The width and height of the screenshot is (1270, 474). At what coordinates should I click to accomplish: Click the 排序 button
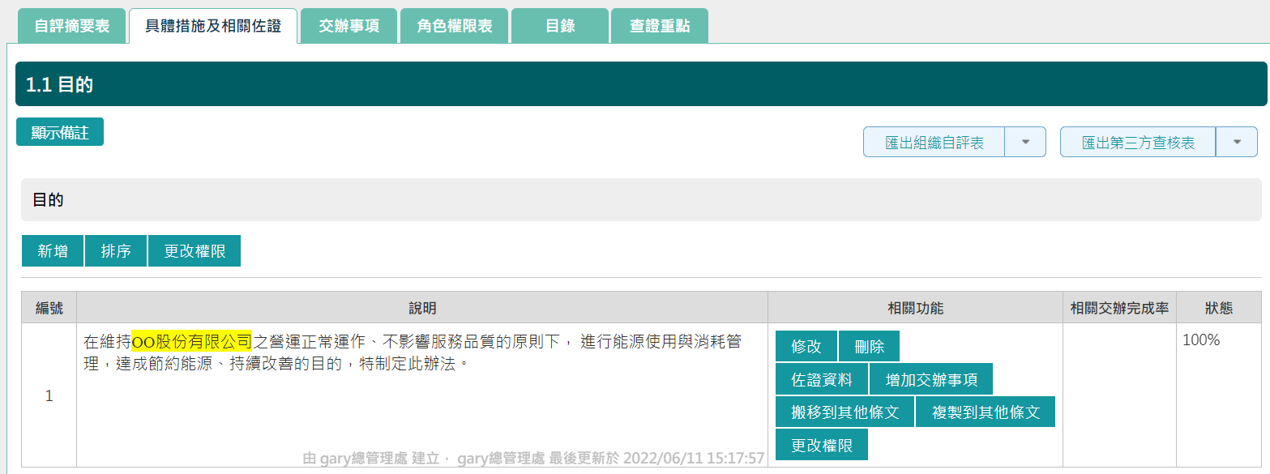pyautogui.click(x=116, y=251)
